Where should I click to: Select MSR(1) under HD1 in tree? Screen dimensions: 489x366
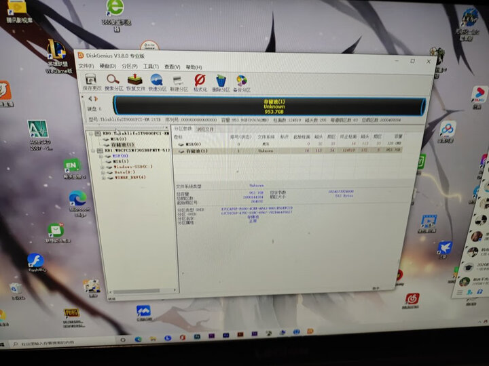click(x=117, y=161)
